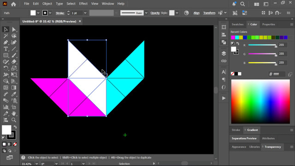Expand the Basic brush definition dropdown
This screenshot has height=166, width=295.
click(146, 13)
